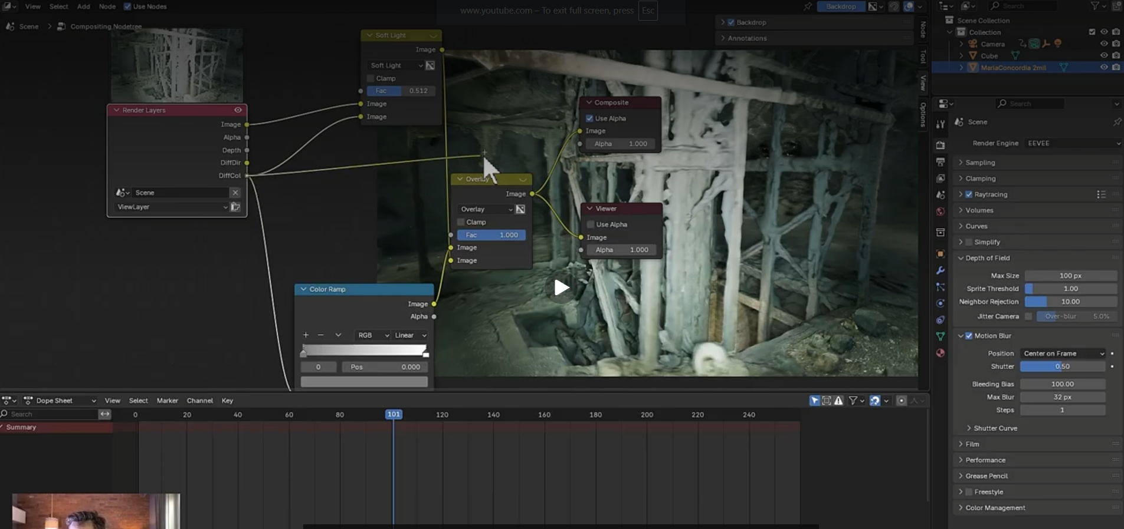
Task: Toggle Use Alpha on the Composite node
Action: pyautogui.click(x=589, y=118)
